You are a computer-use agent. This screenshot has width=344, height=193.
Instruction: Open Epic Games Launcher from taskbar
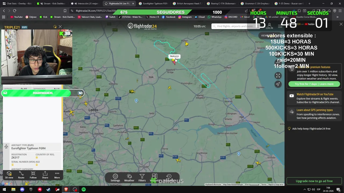pyautogui.click(x=31, y=190)
